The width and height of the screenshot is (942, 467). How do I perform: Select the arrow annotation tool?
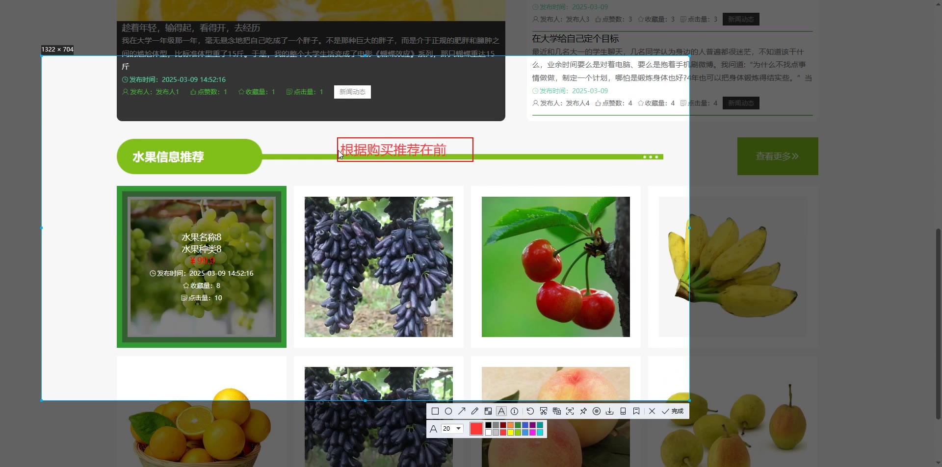(462, 411)
